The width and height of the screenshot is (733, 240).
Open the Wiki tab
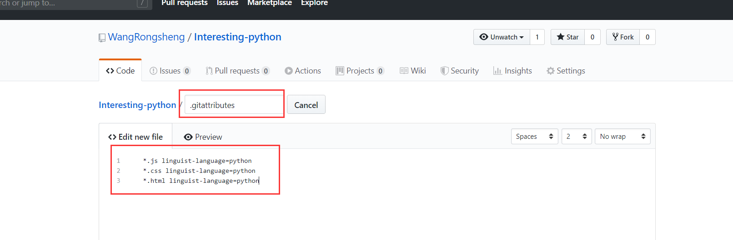(413, 71)
